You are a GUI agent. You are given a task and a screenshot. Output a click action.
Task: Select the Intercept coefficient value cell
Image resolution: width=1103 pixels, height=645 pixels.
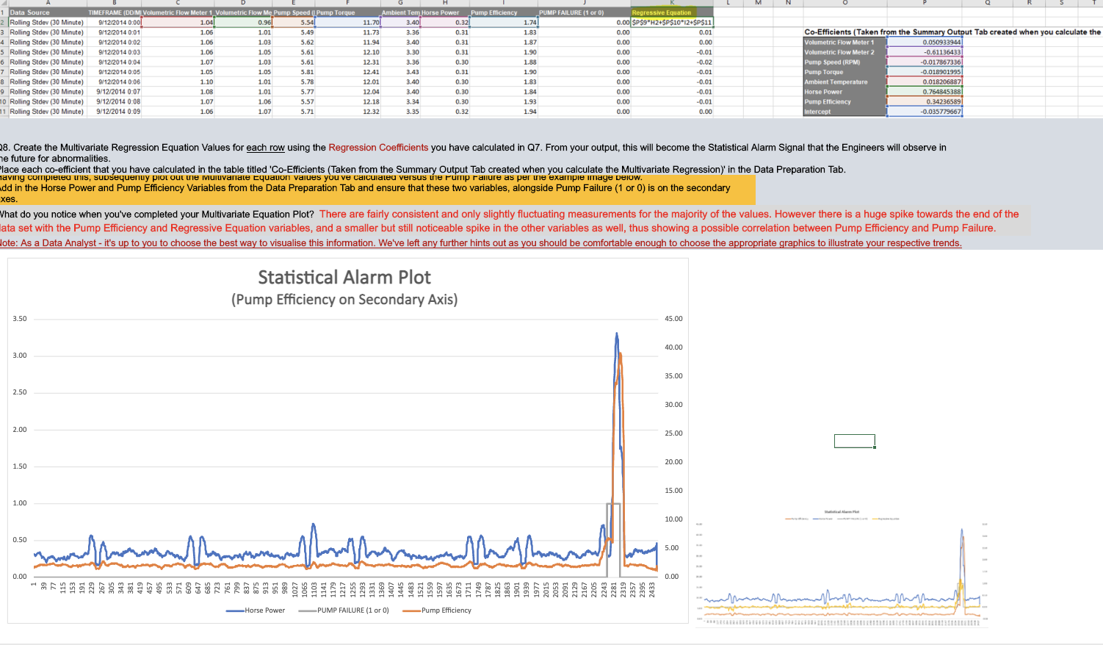click(x=924, y=112)
